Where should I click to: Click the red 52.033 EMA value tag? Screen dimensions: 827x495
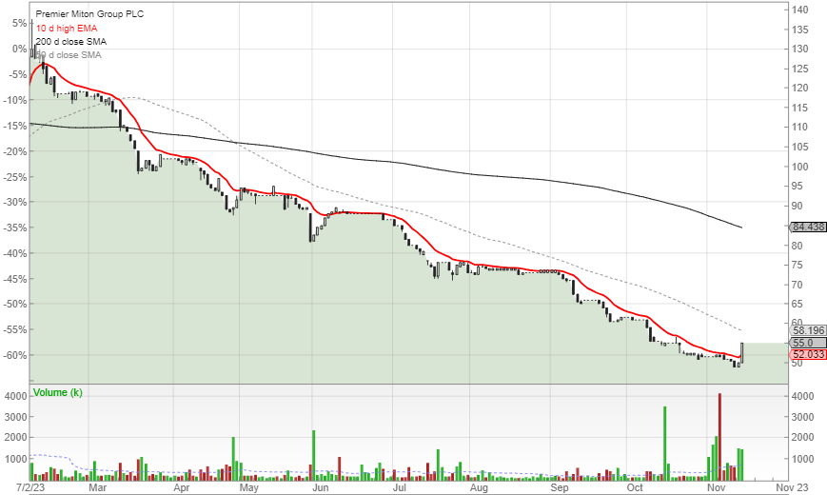coord(808,355)
